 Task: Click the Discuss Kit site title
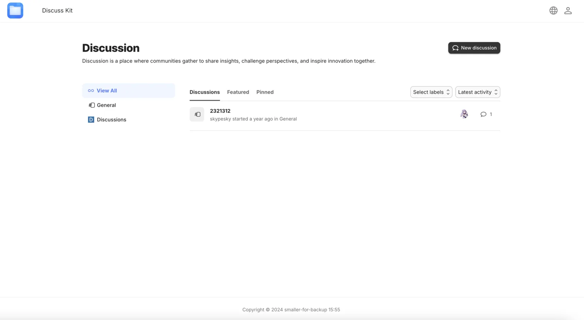[57, 11]
